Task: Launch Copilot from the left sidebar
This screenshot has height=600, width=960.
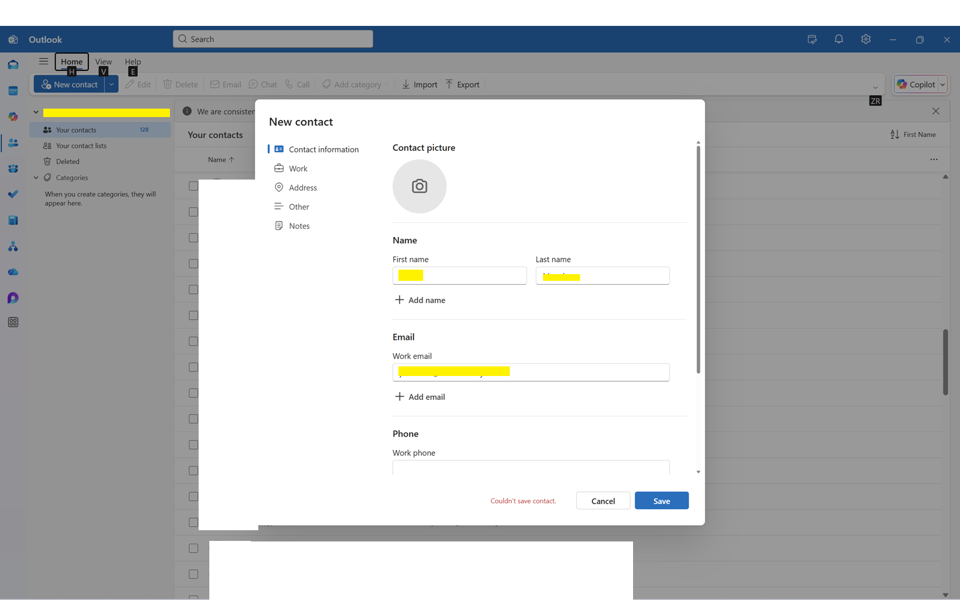Action: coord(12,117)
